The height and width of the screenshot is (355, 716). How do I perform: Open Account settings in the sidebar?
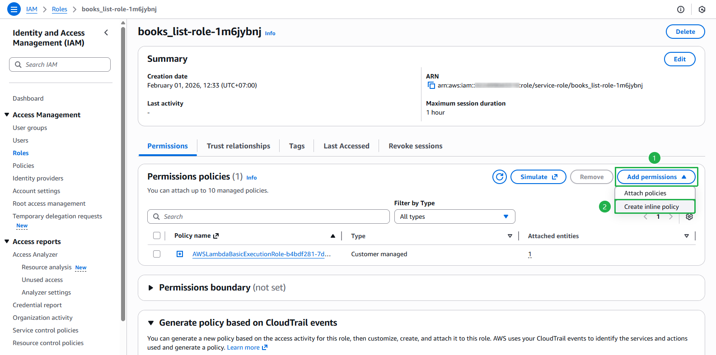[36, 191]
